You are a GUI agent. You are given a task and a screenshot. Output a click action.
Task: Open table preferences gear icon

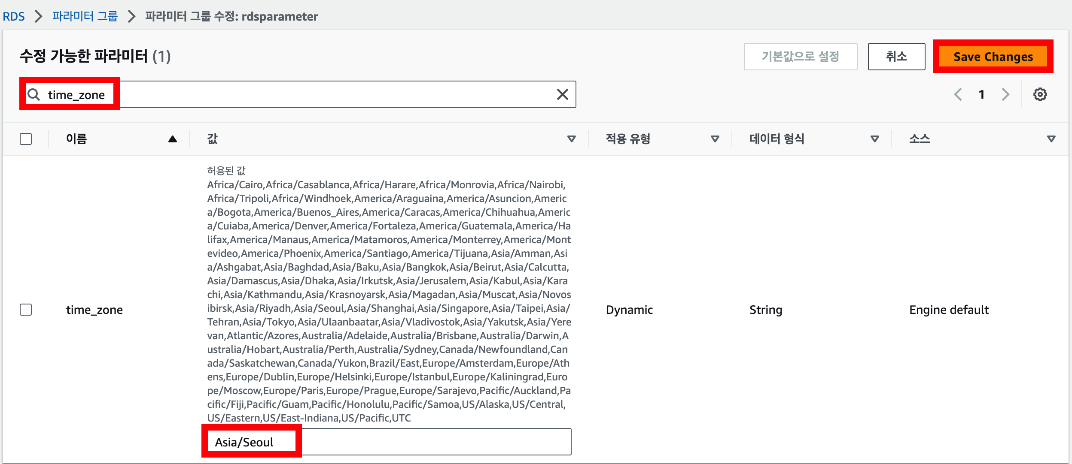pos(1040,94)
